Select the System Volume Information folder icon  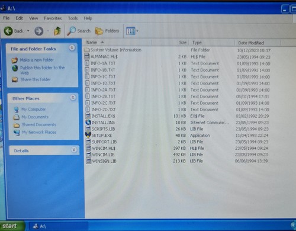(87, 50)
